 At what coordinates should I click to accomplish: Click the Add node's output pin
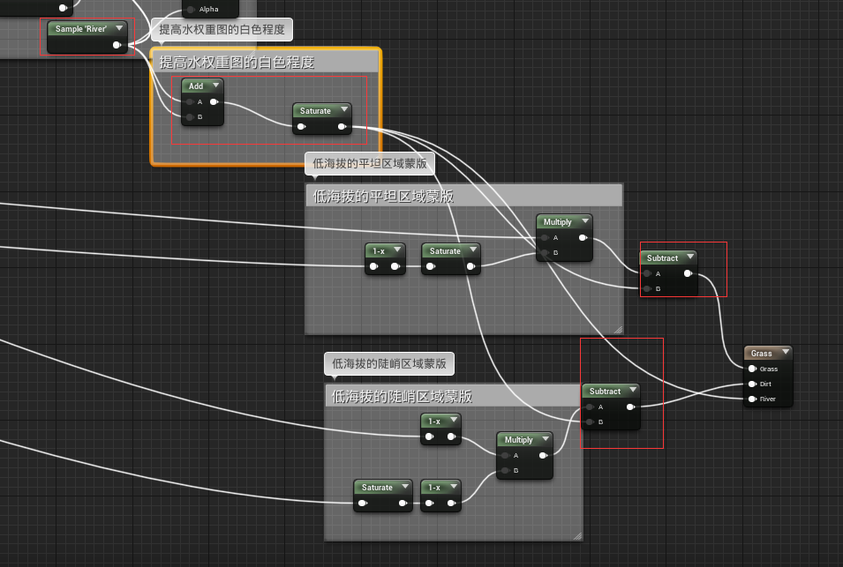pyautogui.click(x=214, y=102)
